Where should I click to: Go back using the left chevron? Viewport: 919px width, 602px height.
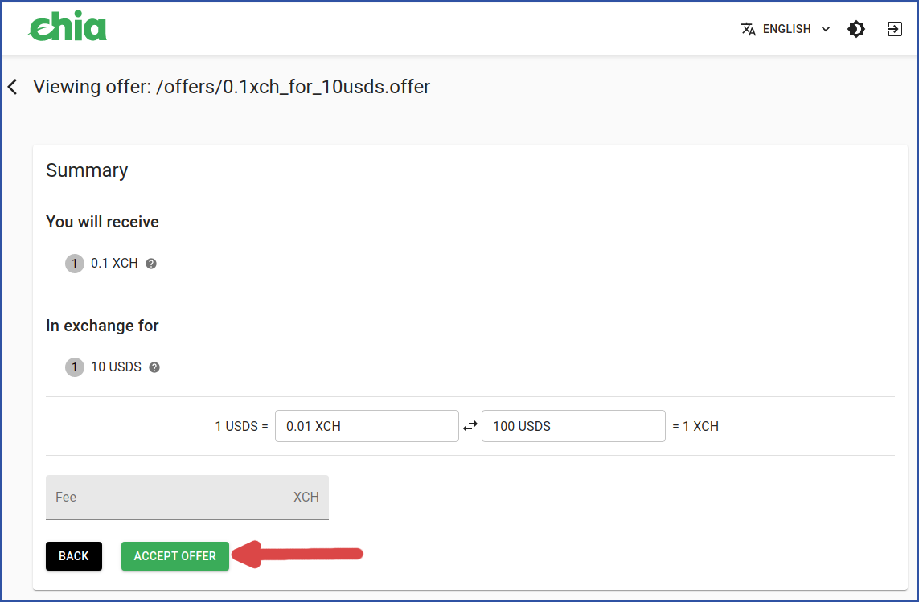coord(13,87)
